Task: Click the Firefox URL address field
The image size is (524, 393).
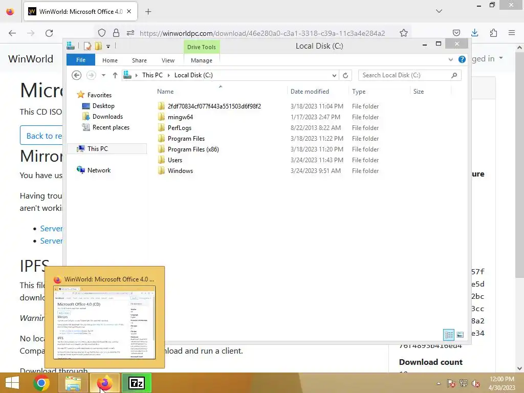Action: click(262, 33)
